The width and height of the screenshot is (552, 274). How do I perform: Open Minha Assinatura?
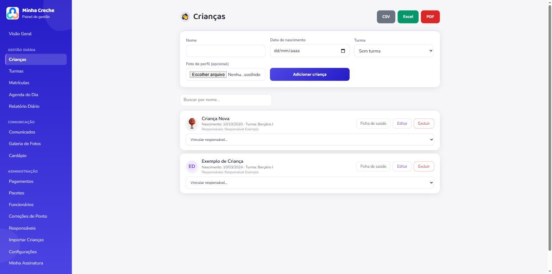tap(26, 263)
